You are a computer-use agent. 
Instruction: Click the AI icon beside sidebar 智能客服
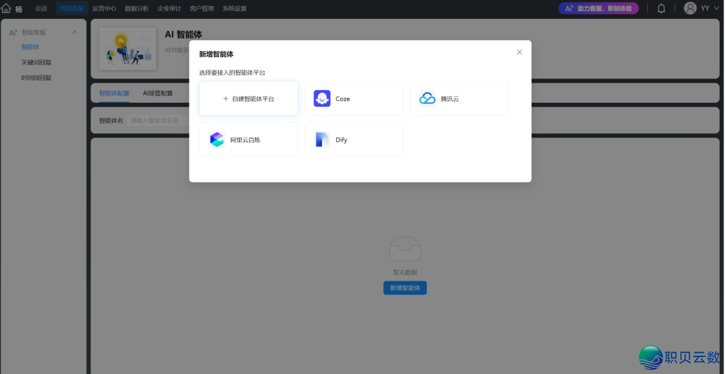click(x=13, y=33)
